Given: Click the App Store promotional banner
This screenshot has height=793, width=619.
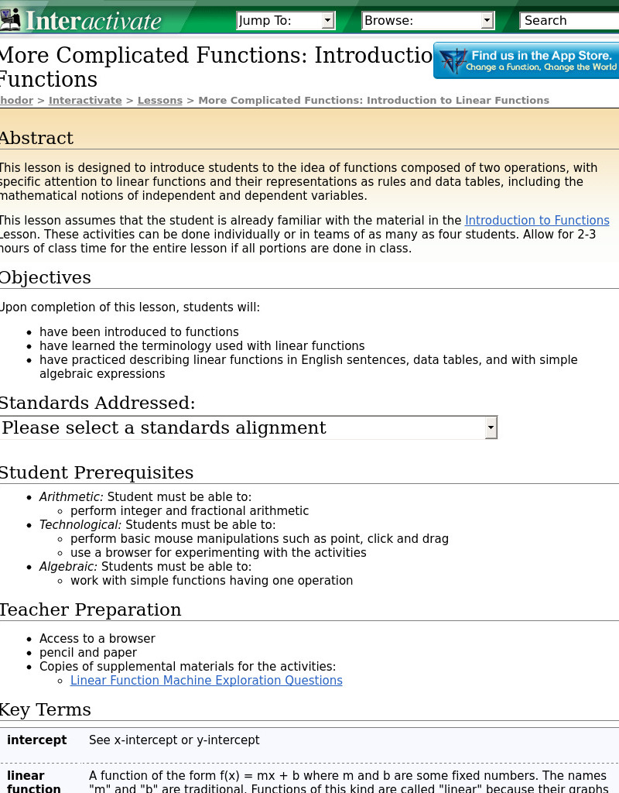Looking at the screenshot, I should pyautogui.click(x=526, y=60).
